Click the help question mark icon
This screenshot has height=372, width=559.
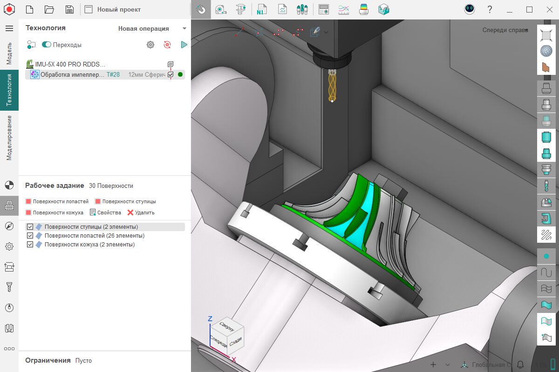click(x=490, y=10)
